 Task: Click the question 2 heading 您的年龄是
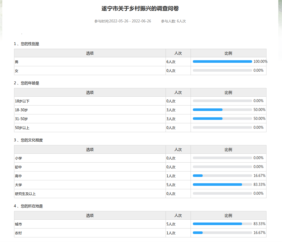(26, 83)
